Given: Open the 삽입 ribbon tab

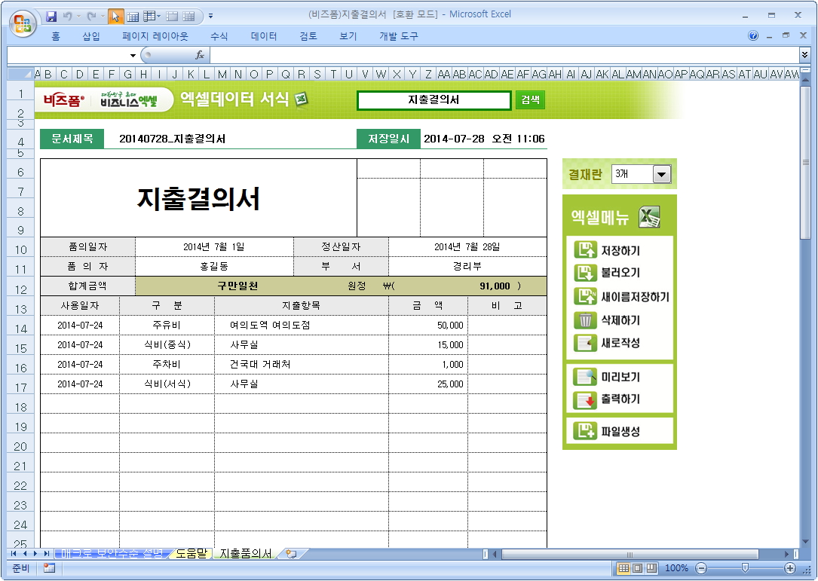Looking at the screenshot, I should coord(91,36).
